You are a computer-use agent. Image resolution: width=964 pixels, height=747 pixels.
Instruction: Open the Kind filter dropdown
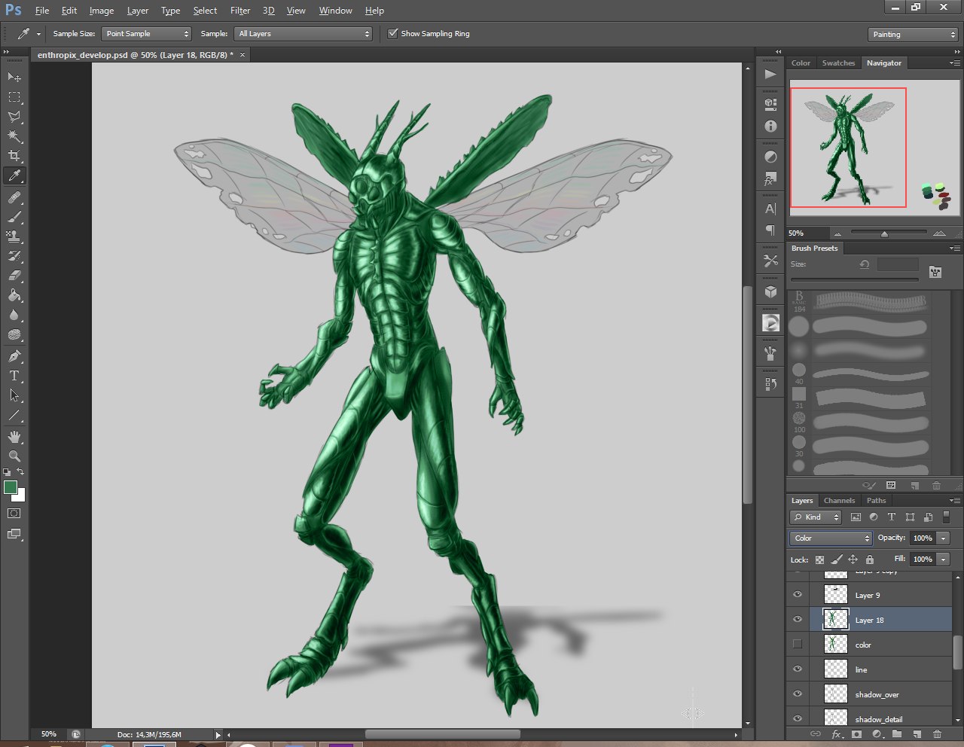[x=816, y=517]
